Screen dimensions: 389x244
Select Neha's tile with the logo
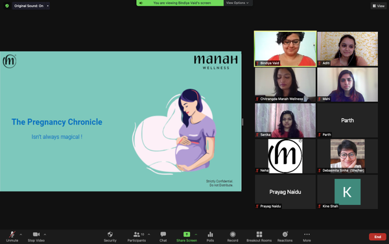285,156
